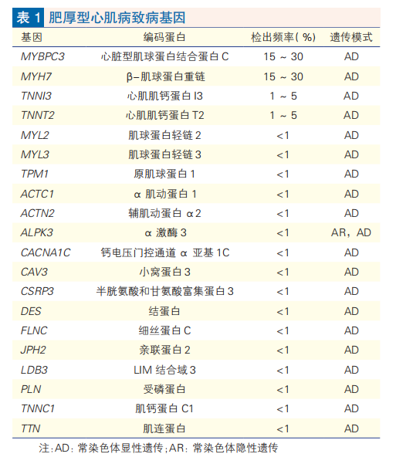This screenshot has height=464, width=396.
Task: Click AD inheritance value in PLN row
Action: (x=351, y=389)
